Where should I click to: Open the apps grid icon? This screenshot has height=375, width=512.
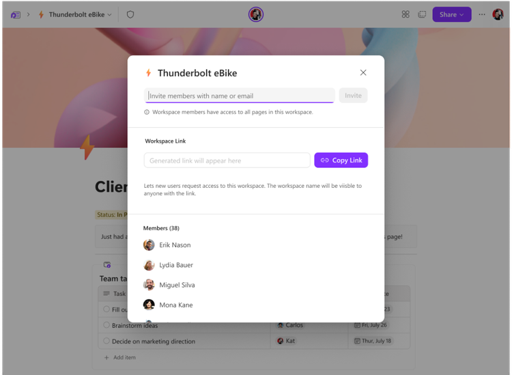click(406, 14)
